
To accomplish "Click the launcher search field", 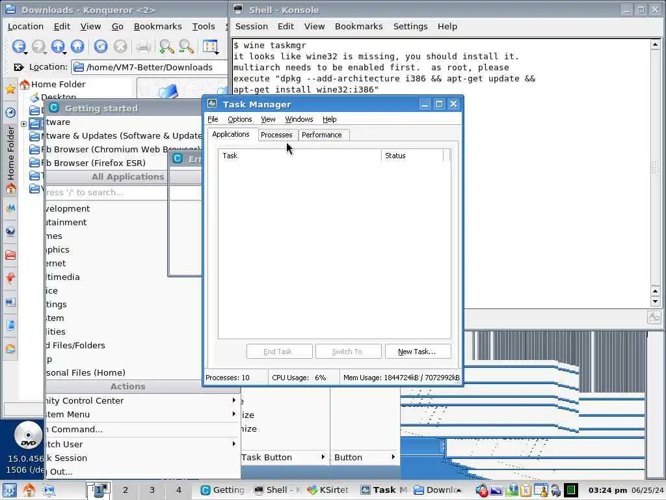I will coord(106,192).
